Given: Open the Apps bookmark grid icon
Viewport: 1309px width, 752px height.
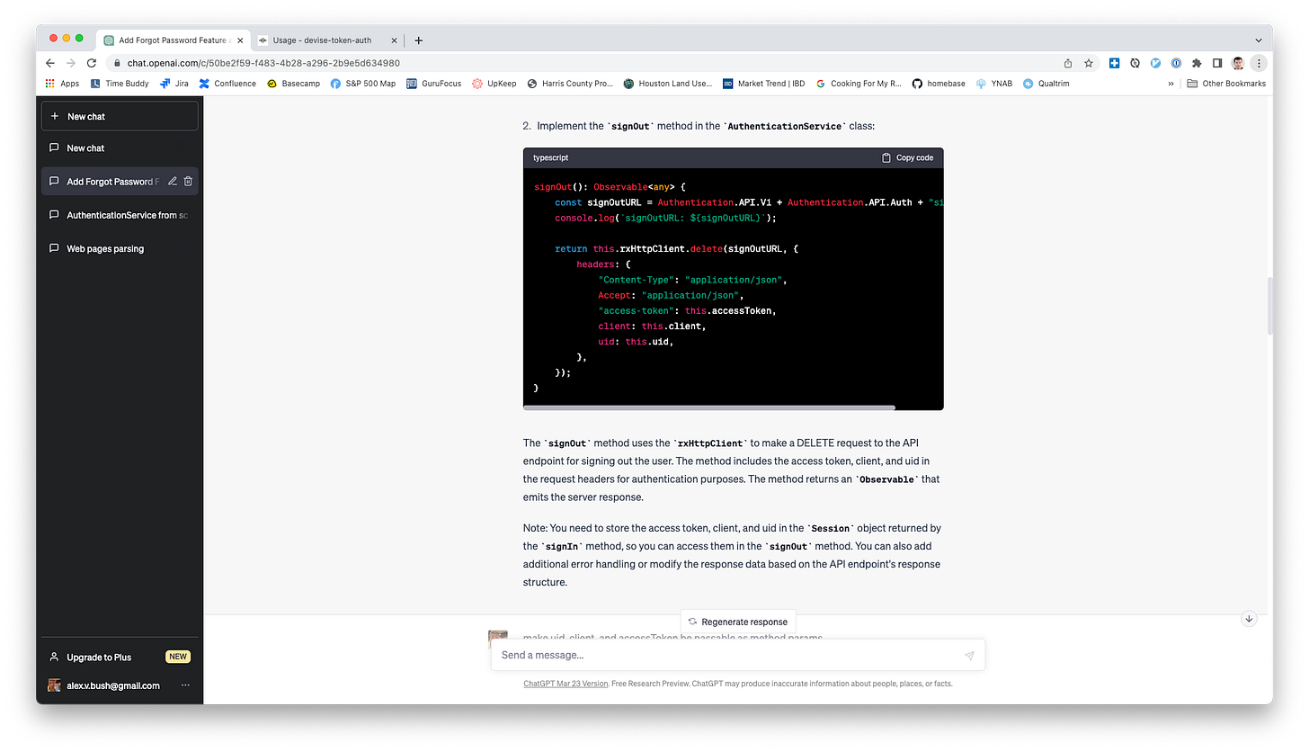Looking at the screenshot, I should coord(49,84).
